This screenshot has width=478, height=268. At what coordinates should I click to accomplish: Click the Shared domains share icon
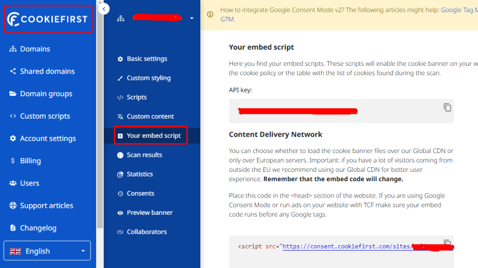click(13, 71)
